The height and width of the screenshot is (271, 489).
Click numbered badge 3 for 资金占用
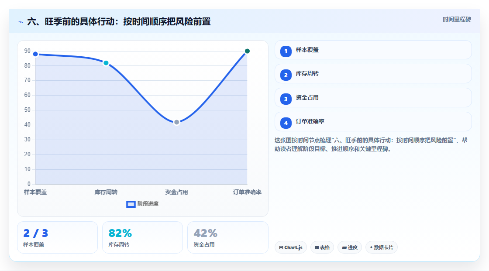[x=286, y=99]
